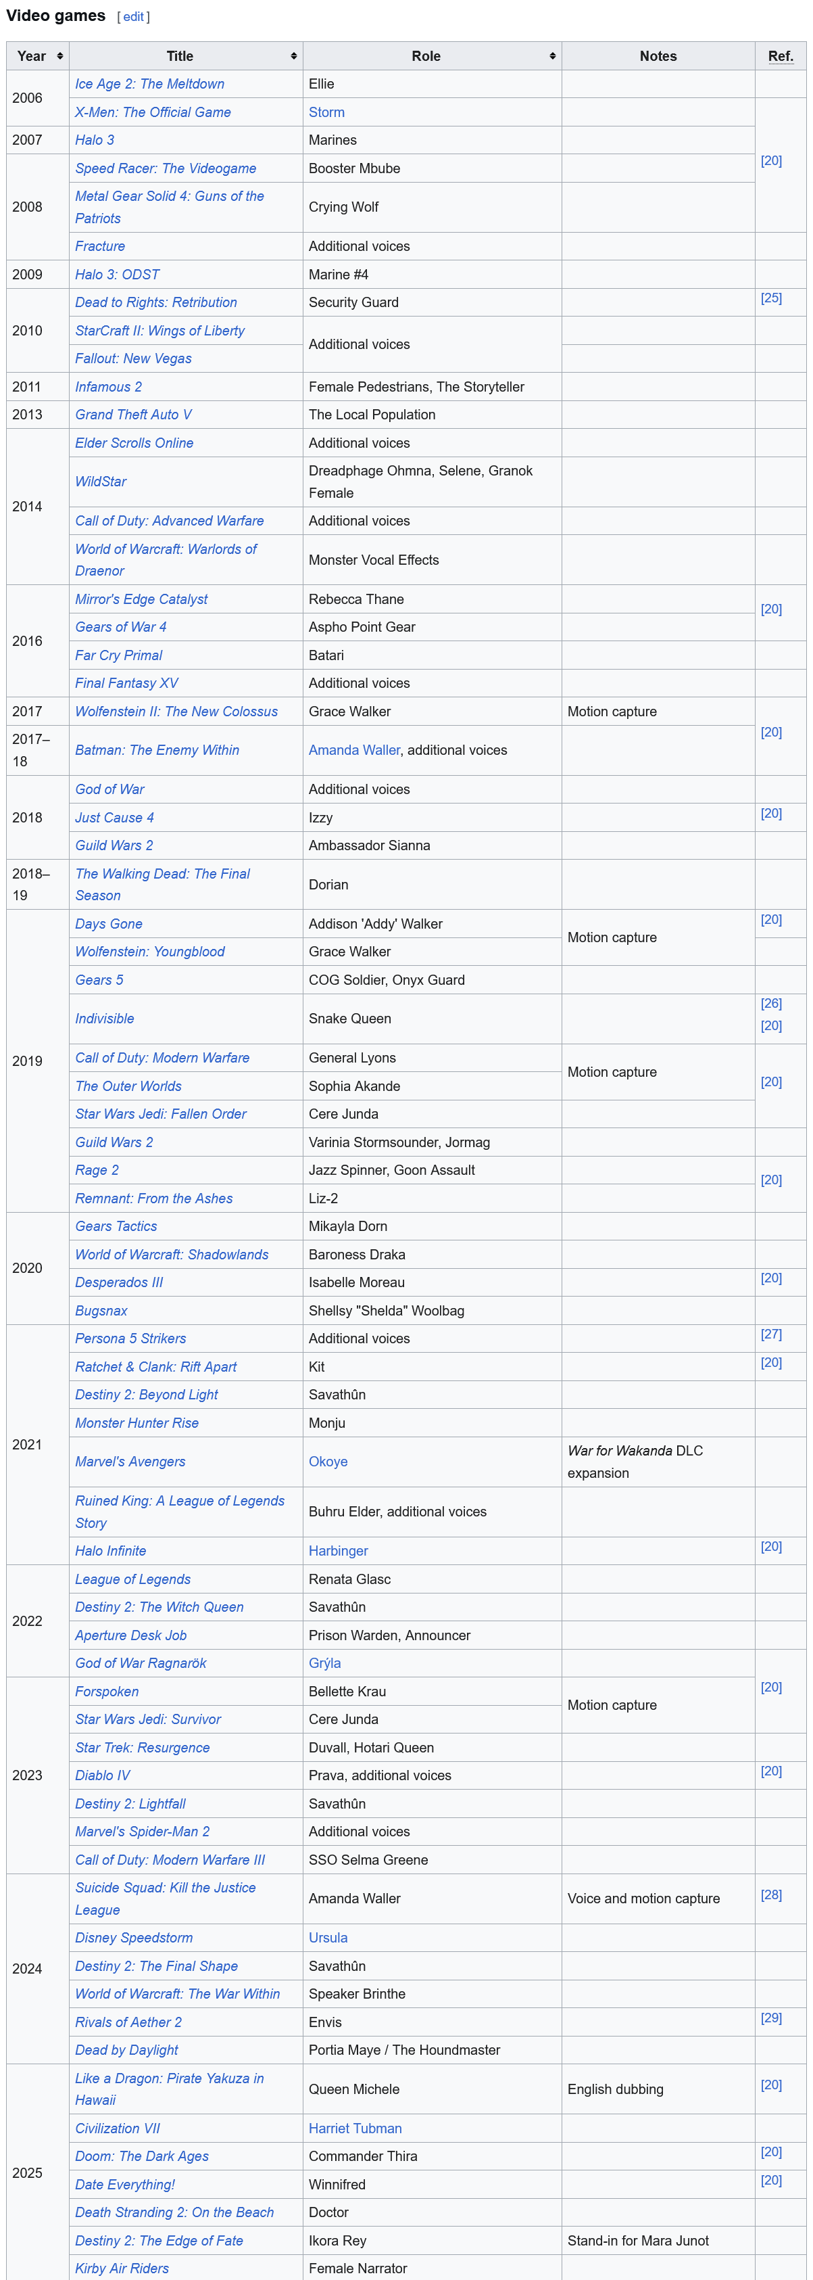Open the Storm character link

(x=326, y=112)
